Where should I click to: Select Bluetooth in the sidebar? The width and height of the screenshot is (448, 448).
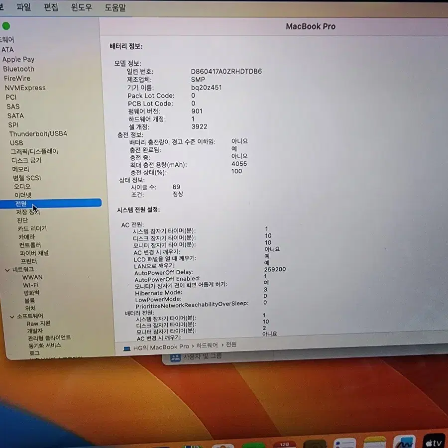(x=18, y=69)
